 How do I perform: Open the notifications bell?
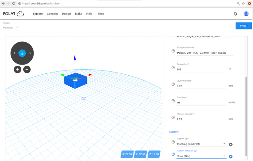(x=235, y=14)
